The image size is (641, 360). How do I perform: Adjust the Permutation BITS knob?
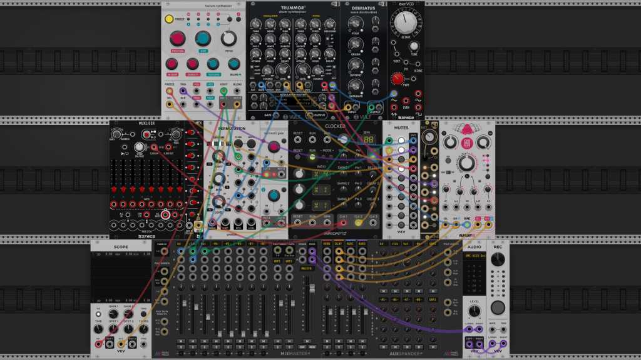pos(218,179)
